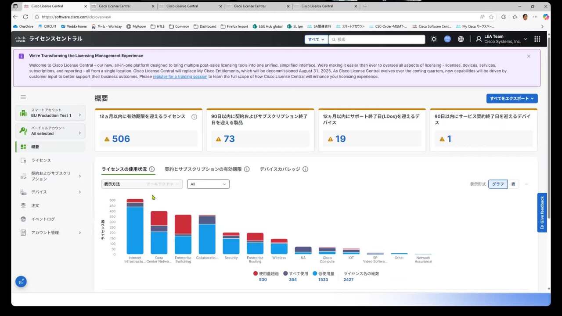This screenshot has height=316, width=562.
Task: Toggle the light/dark theme sun icon
Action: (x=434, y=39)
